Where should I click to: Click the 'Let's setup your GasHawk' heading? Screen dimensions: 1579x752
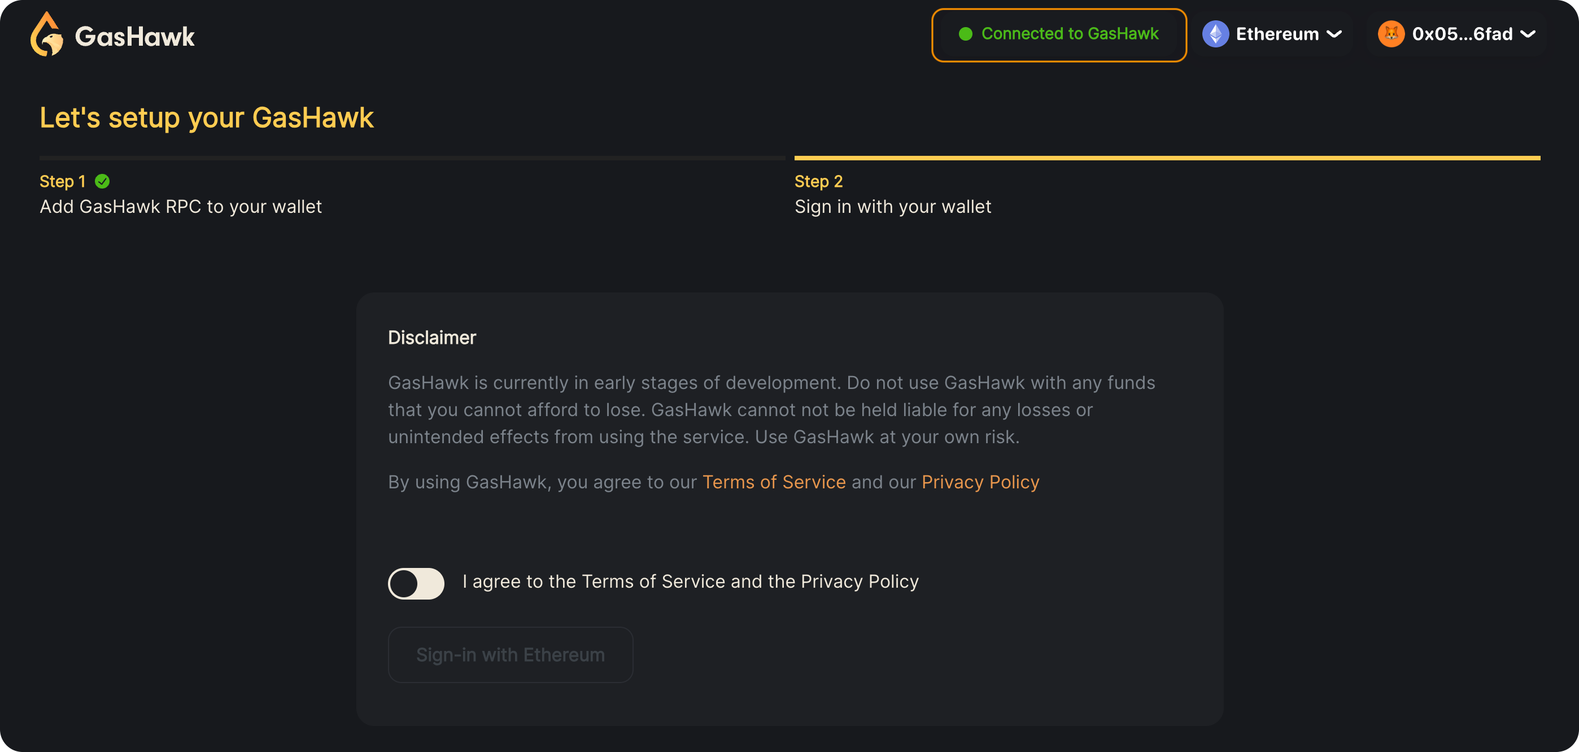pos(207,117)
